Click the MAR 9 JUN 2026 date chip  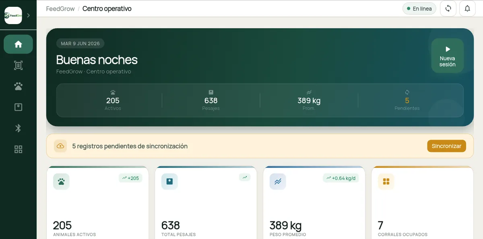[x=80, y=43]
